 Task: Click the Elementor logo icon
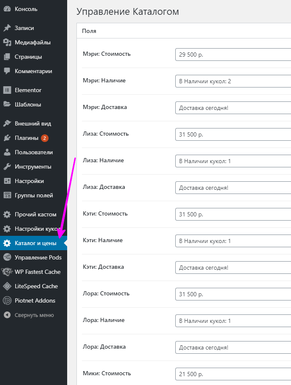[x=7, y=90]
